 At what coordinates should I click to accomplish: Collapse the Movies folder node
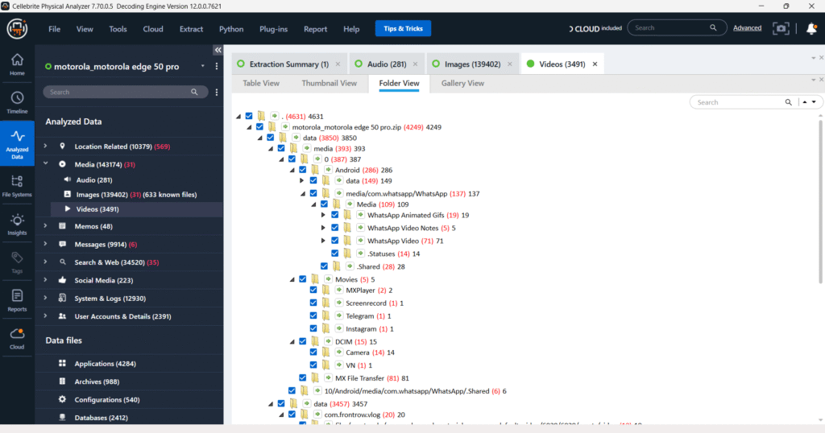tap(292, 279)
